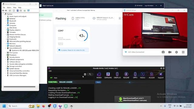
Task: Expand the Network adapters category
Action: pyautogui.click(x=5, y=46)
